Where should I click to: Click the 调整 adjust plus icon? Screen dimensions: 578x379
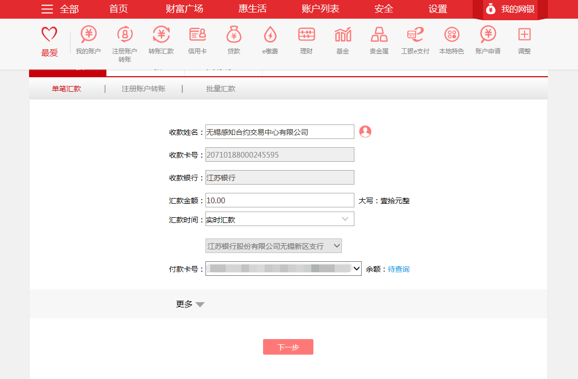coord(524,34)
